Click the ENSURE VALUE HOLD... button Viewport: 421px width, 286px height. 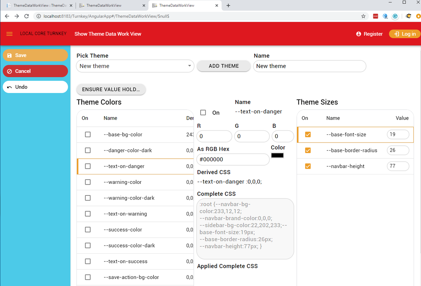click(111, 89)
